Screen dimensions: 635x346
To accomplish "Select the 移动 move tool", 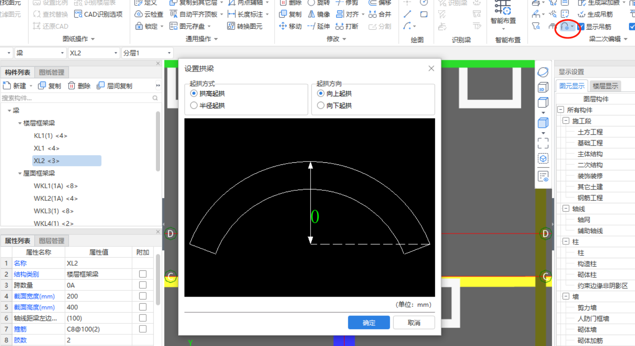I will tap(290, 26).
